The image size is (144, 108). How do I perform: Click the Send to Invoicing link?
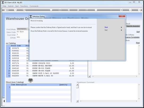tap(133, 26)
